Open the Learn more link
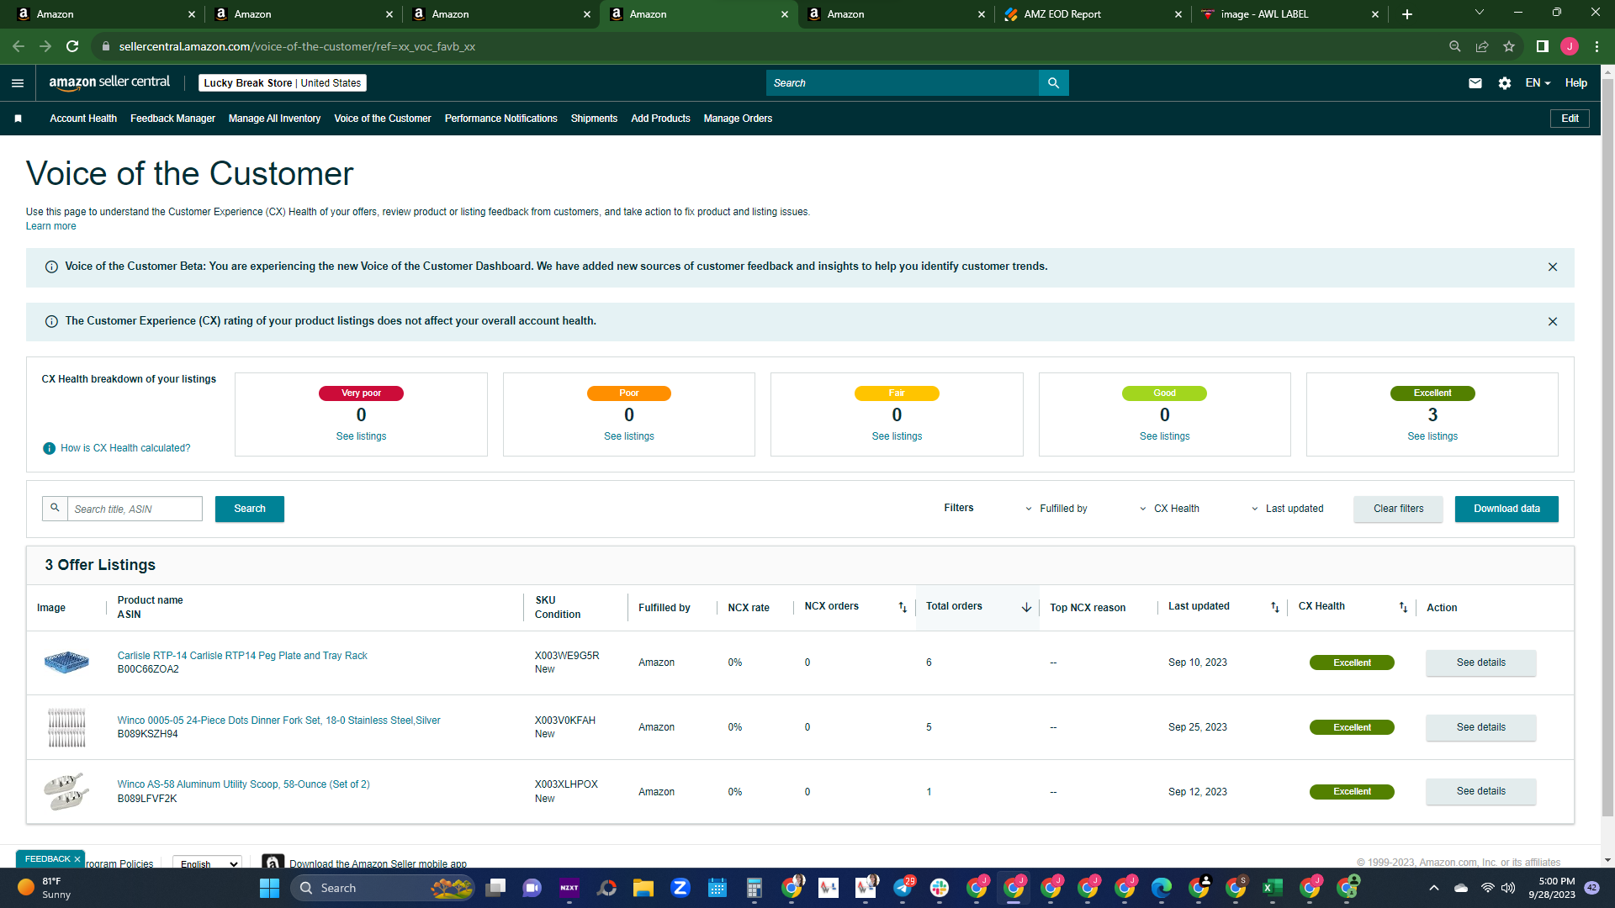The width and height of the screenshot is (1615, 908). pos(50,226)
